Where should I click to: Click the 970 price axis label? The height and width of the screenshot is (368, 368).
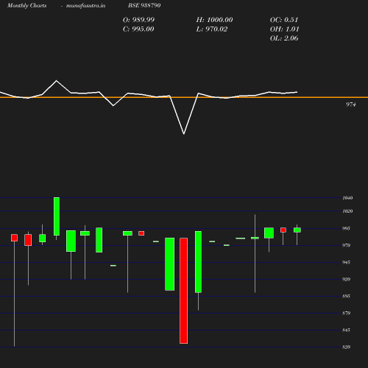346,245
